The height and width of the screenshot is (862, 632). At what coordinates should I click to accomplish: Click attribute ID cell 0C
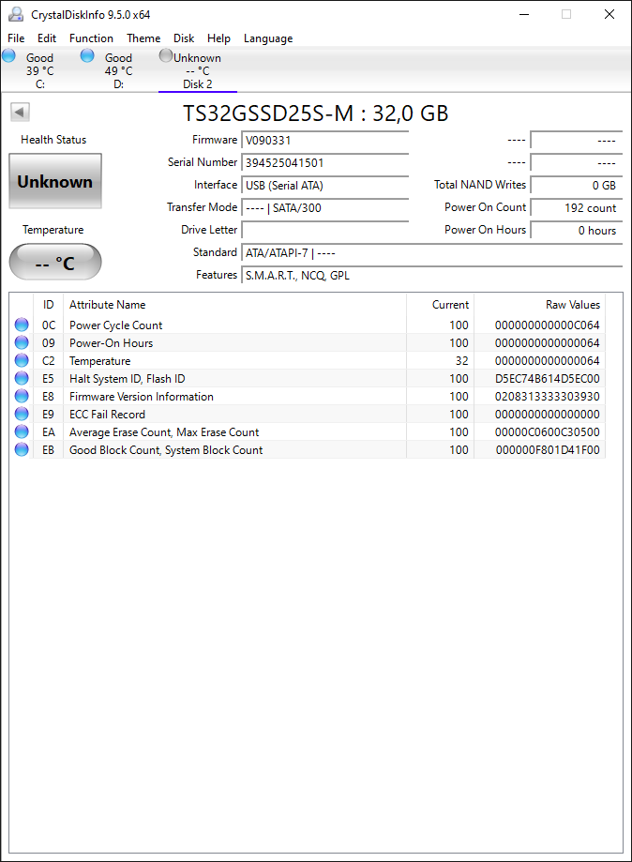pyautogui.click(x=49, y=325)
